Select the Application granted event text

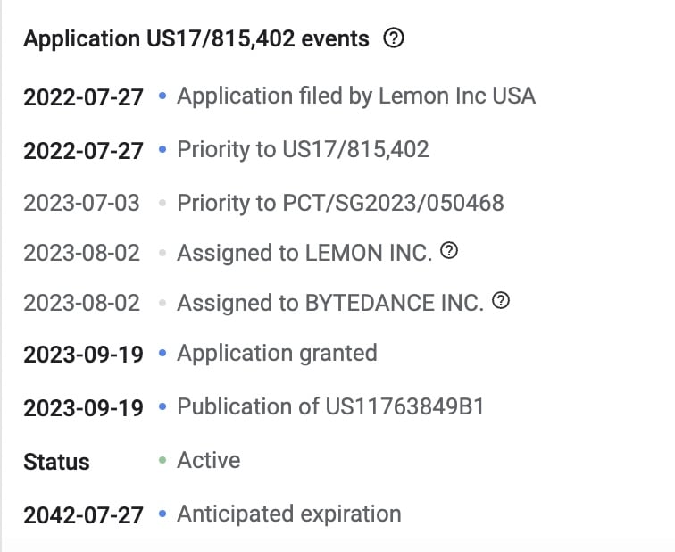pyautogui.click(x=277, y=354)
